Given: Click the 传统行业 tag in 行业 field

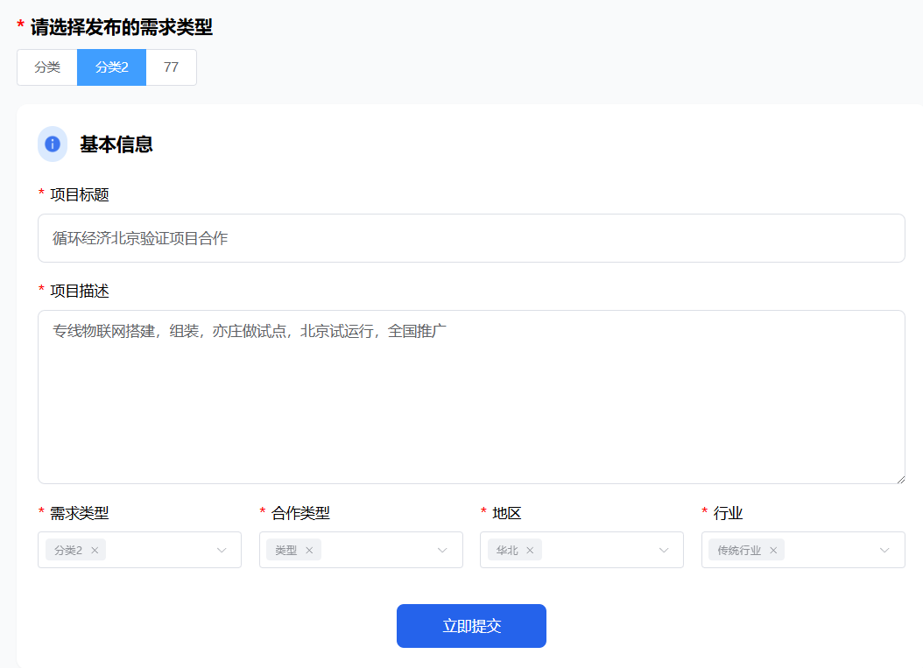Looking at the screenshot, I should click(x=739, y=551).
